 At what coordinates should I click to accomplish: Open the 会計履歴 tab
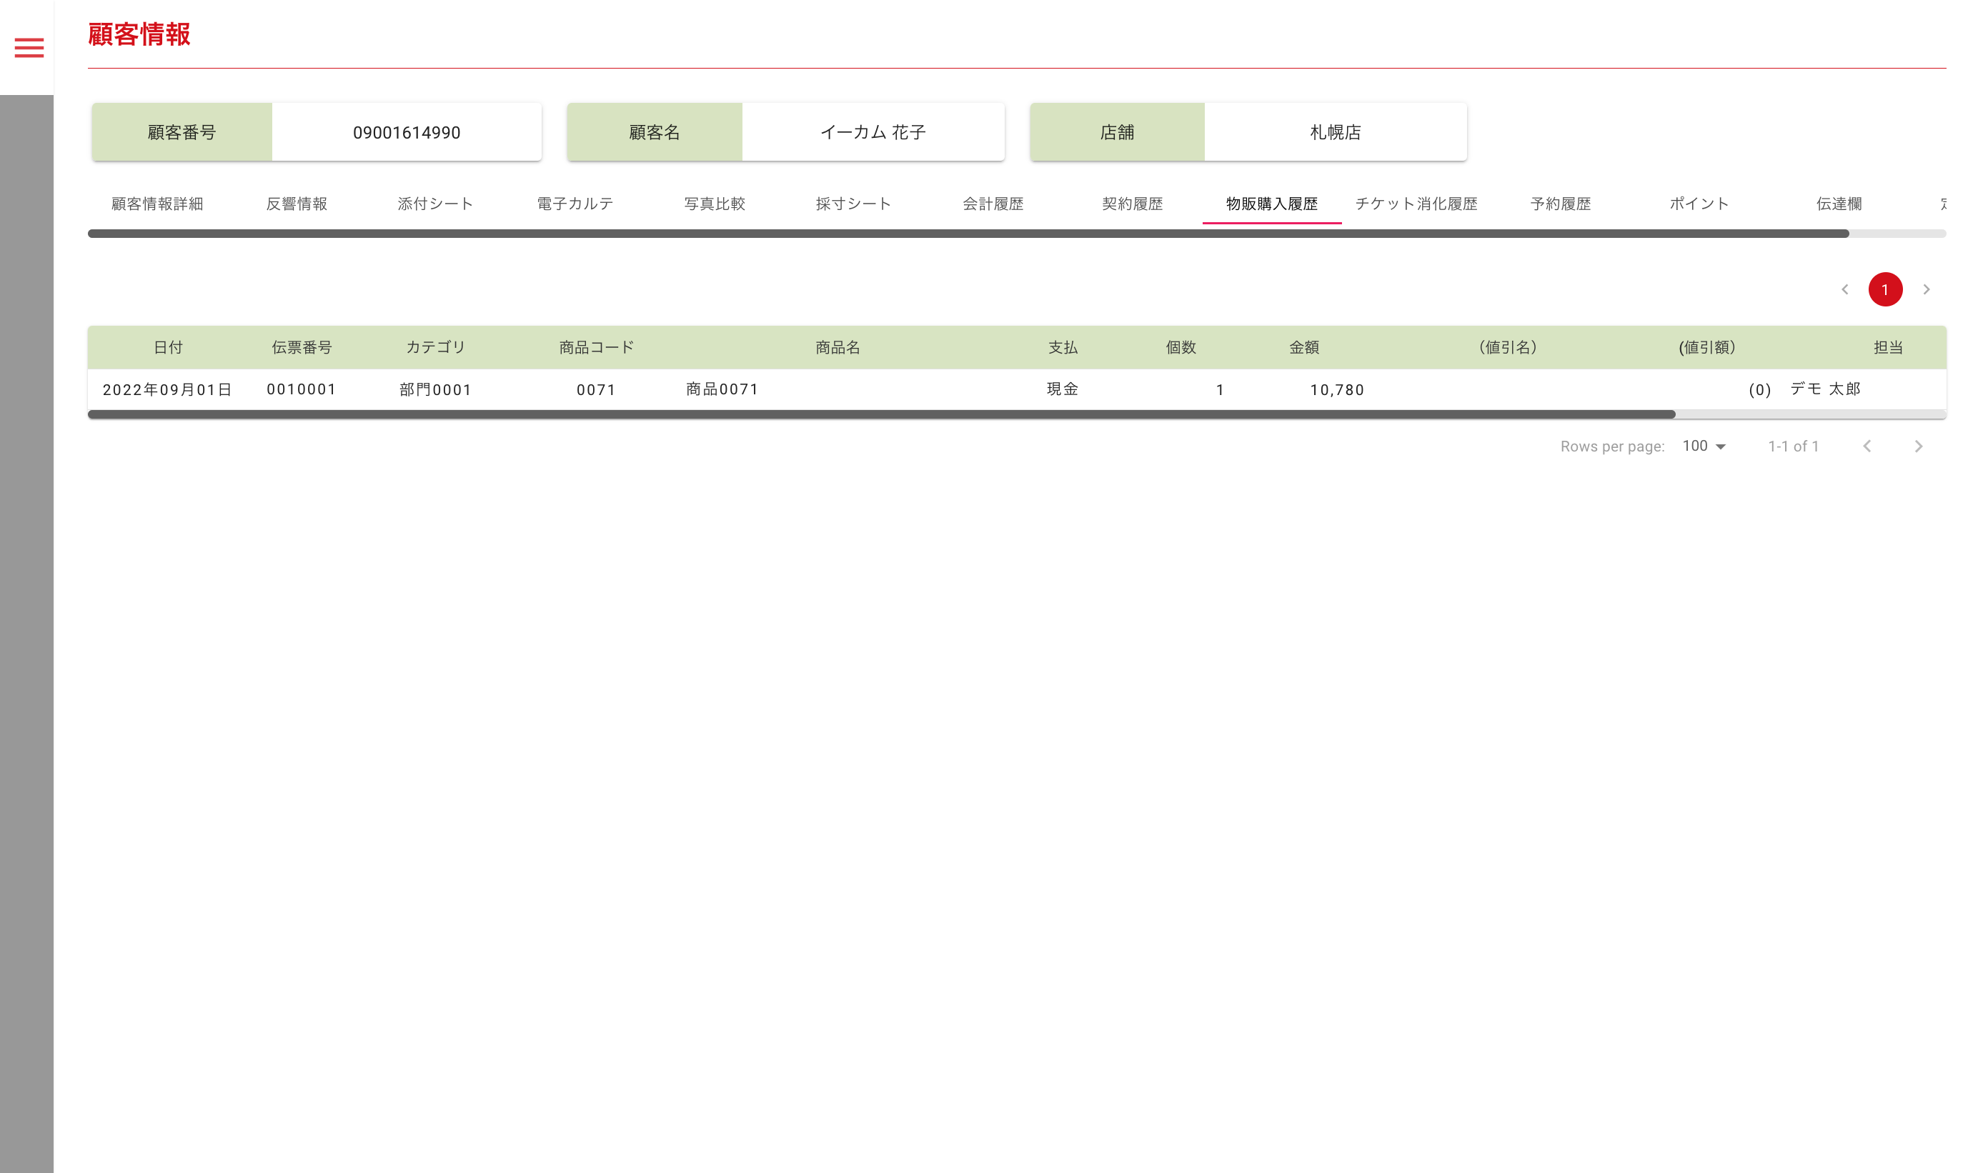(x=993, y=204)
